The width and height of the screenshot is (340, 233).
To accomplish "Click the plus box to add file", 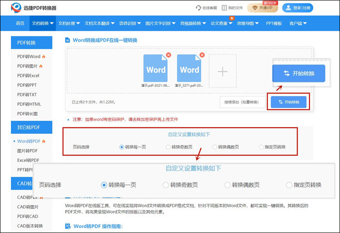I will pos(223,71).
